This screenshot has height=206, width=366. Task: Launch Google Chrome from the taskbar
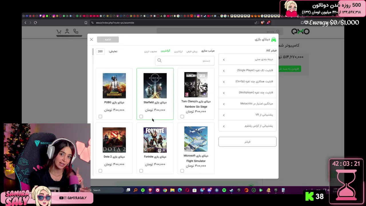tap(165, 190)
